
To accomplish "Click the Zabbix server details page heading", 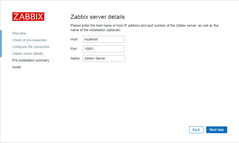I will click(x=98, y=17).
